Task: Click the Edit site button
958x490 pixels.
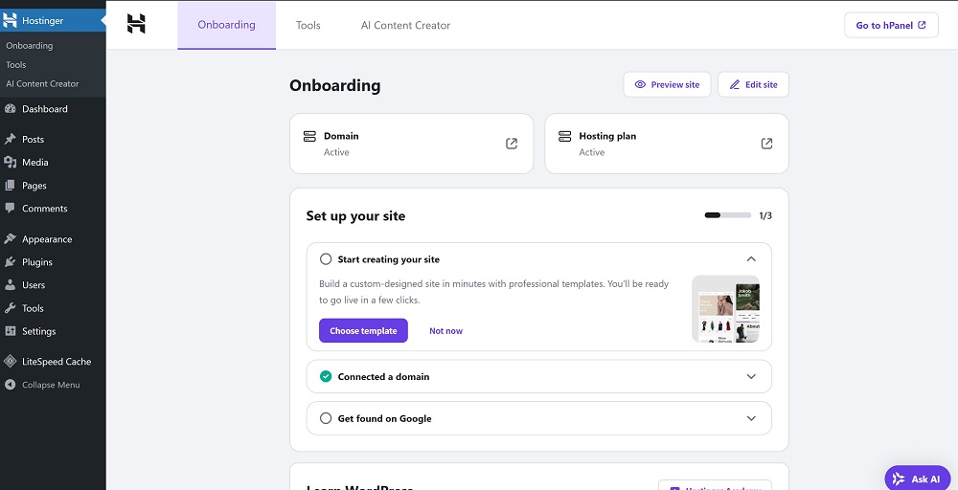Action: [753, 84]
